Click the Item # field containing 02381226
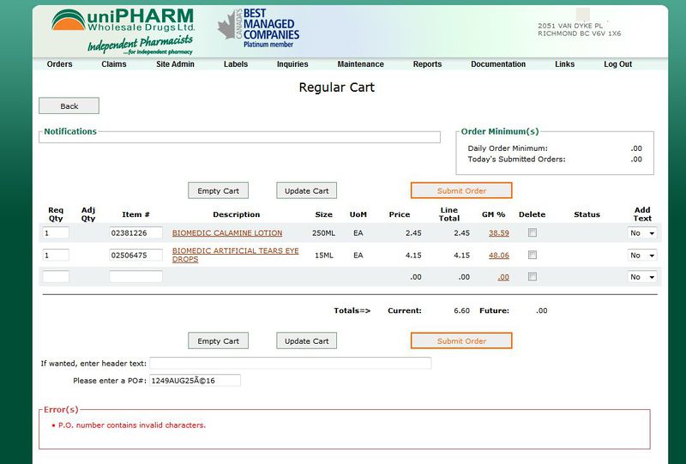Image resolution: width=686 pixels, height=464 pixels. pyautogui.click(x=135, y=233)
